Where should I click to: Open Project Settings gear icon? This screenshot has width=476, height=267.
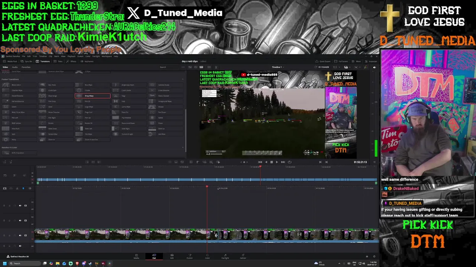pyautogui.click(x=374, y=256)
